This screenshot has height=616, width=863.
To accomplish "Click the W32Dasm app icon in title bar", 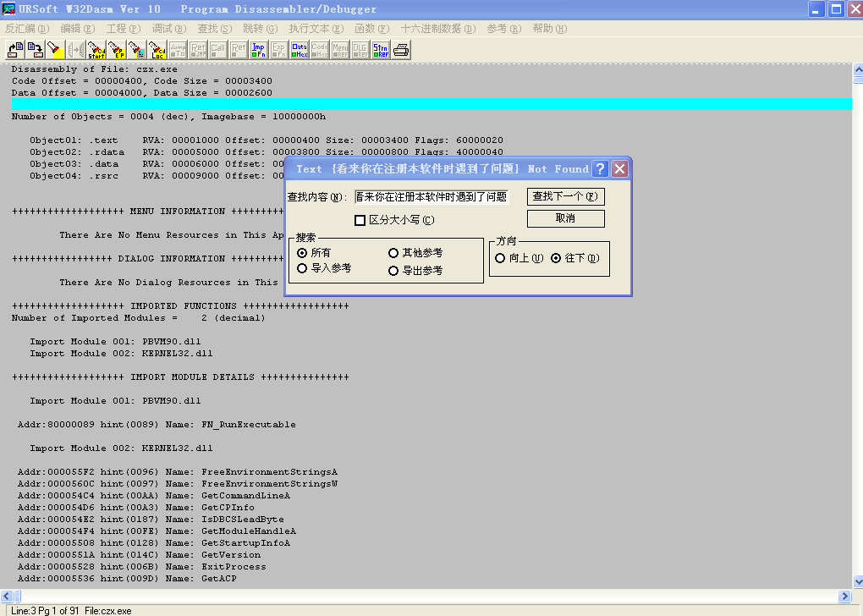I will [x=8, y=8].
